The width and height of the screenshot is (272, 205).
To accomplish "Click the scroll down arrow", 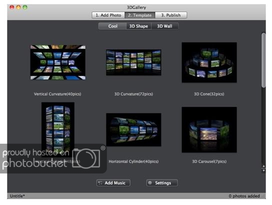I will pos(263,170).
